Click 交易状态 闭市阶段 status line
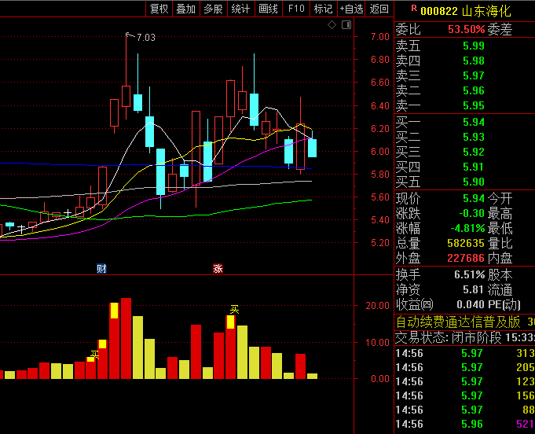 click(465, 338)
